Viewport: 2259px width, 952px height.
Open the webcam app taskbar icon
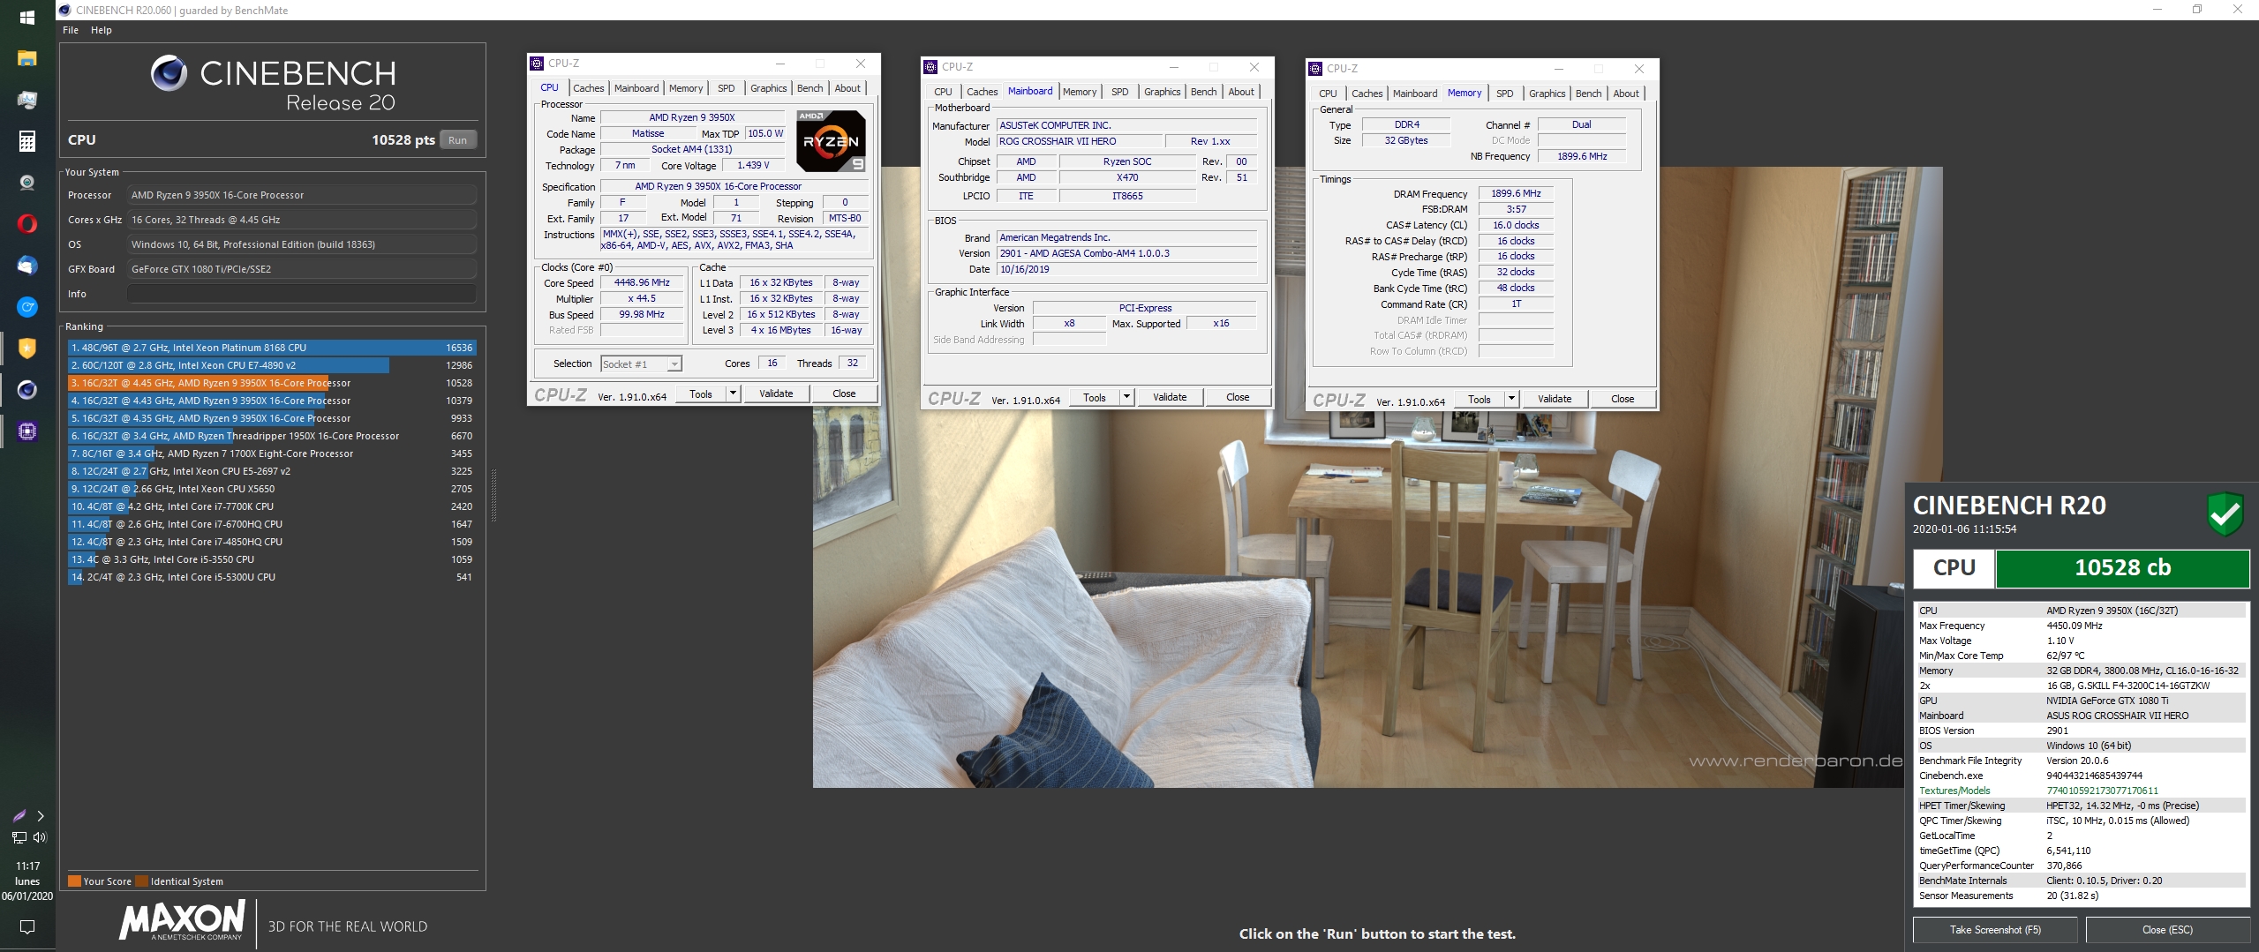pos(27,183)
